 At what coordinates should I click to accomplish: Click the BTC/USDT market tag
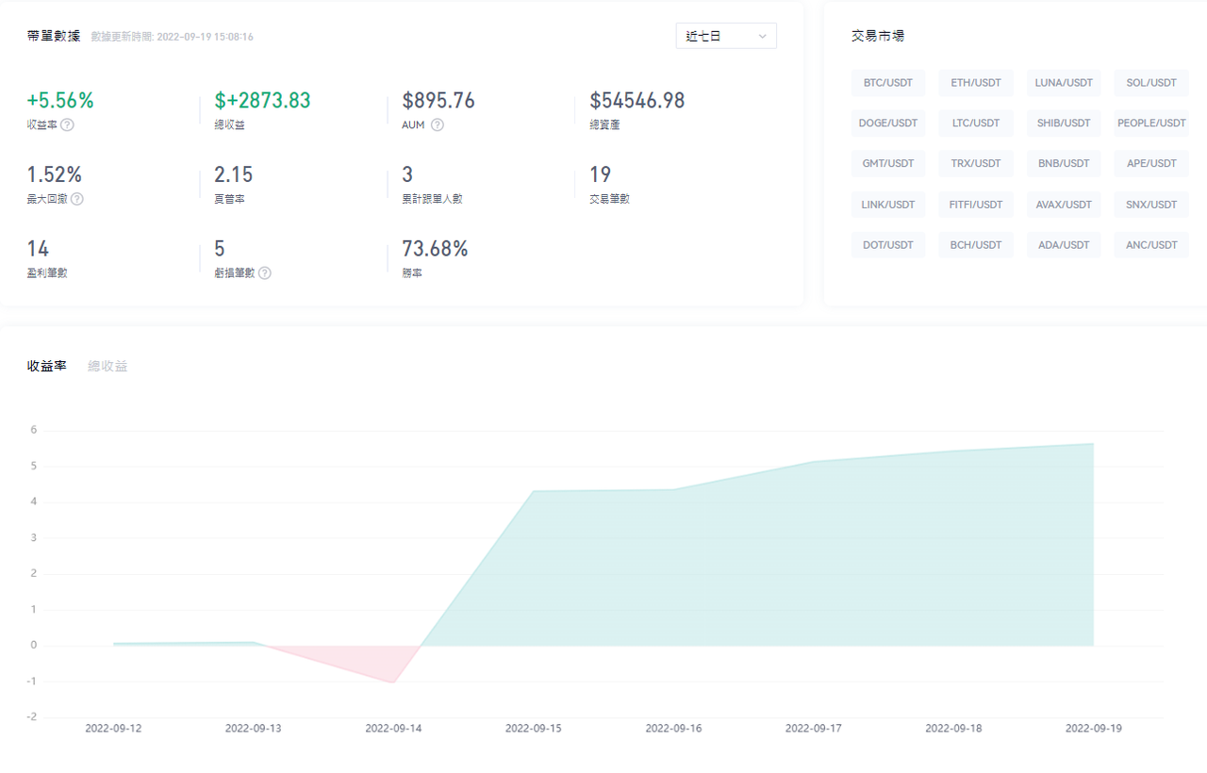click(x=887, y=83)
